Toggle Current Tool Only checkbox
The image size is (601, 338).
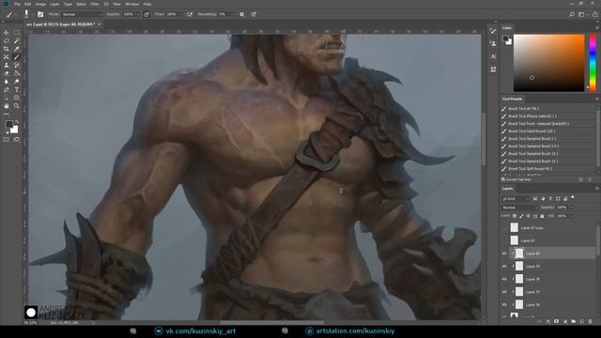coord(503,179)
